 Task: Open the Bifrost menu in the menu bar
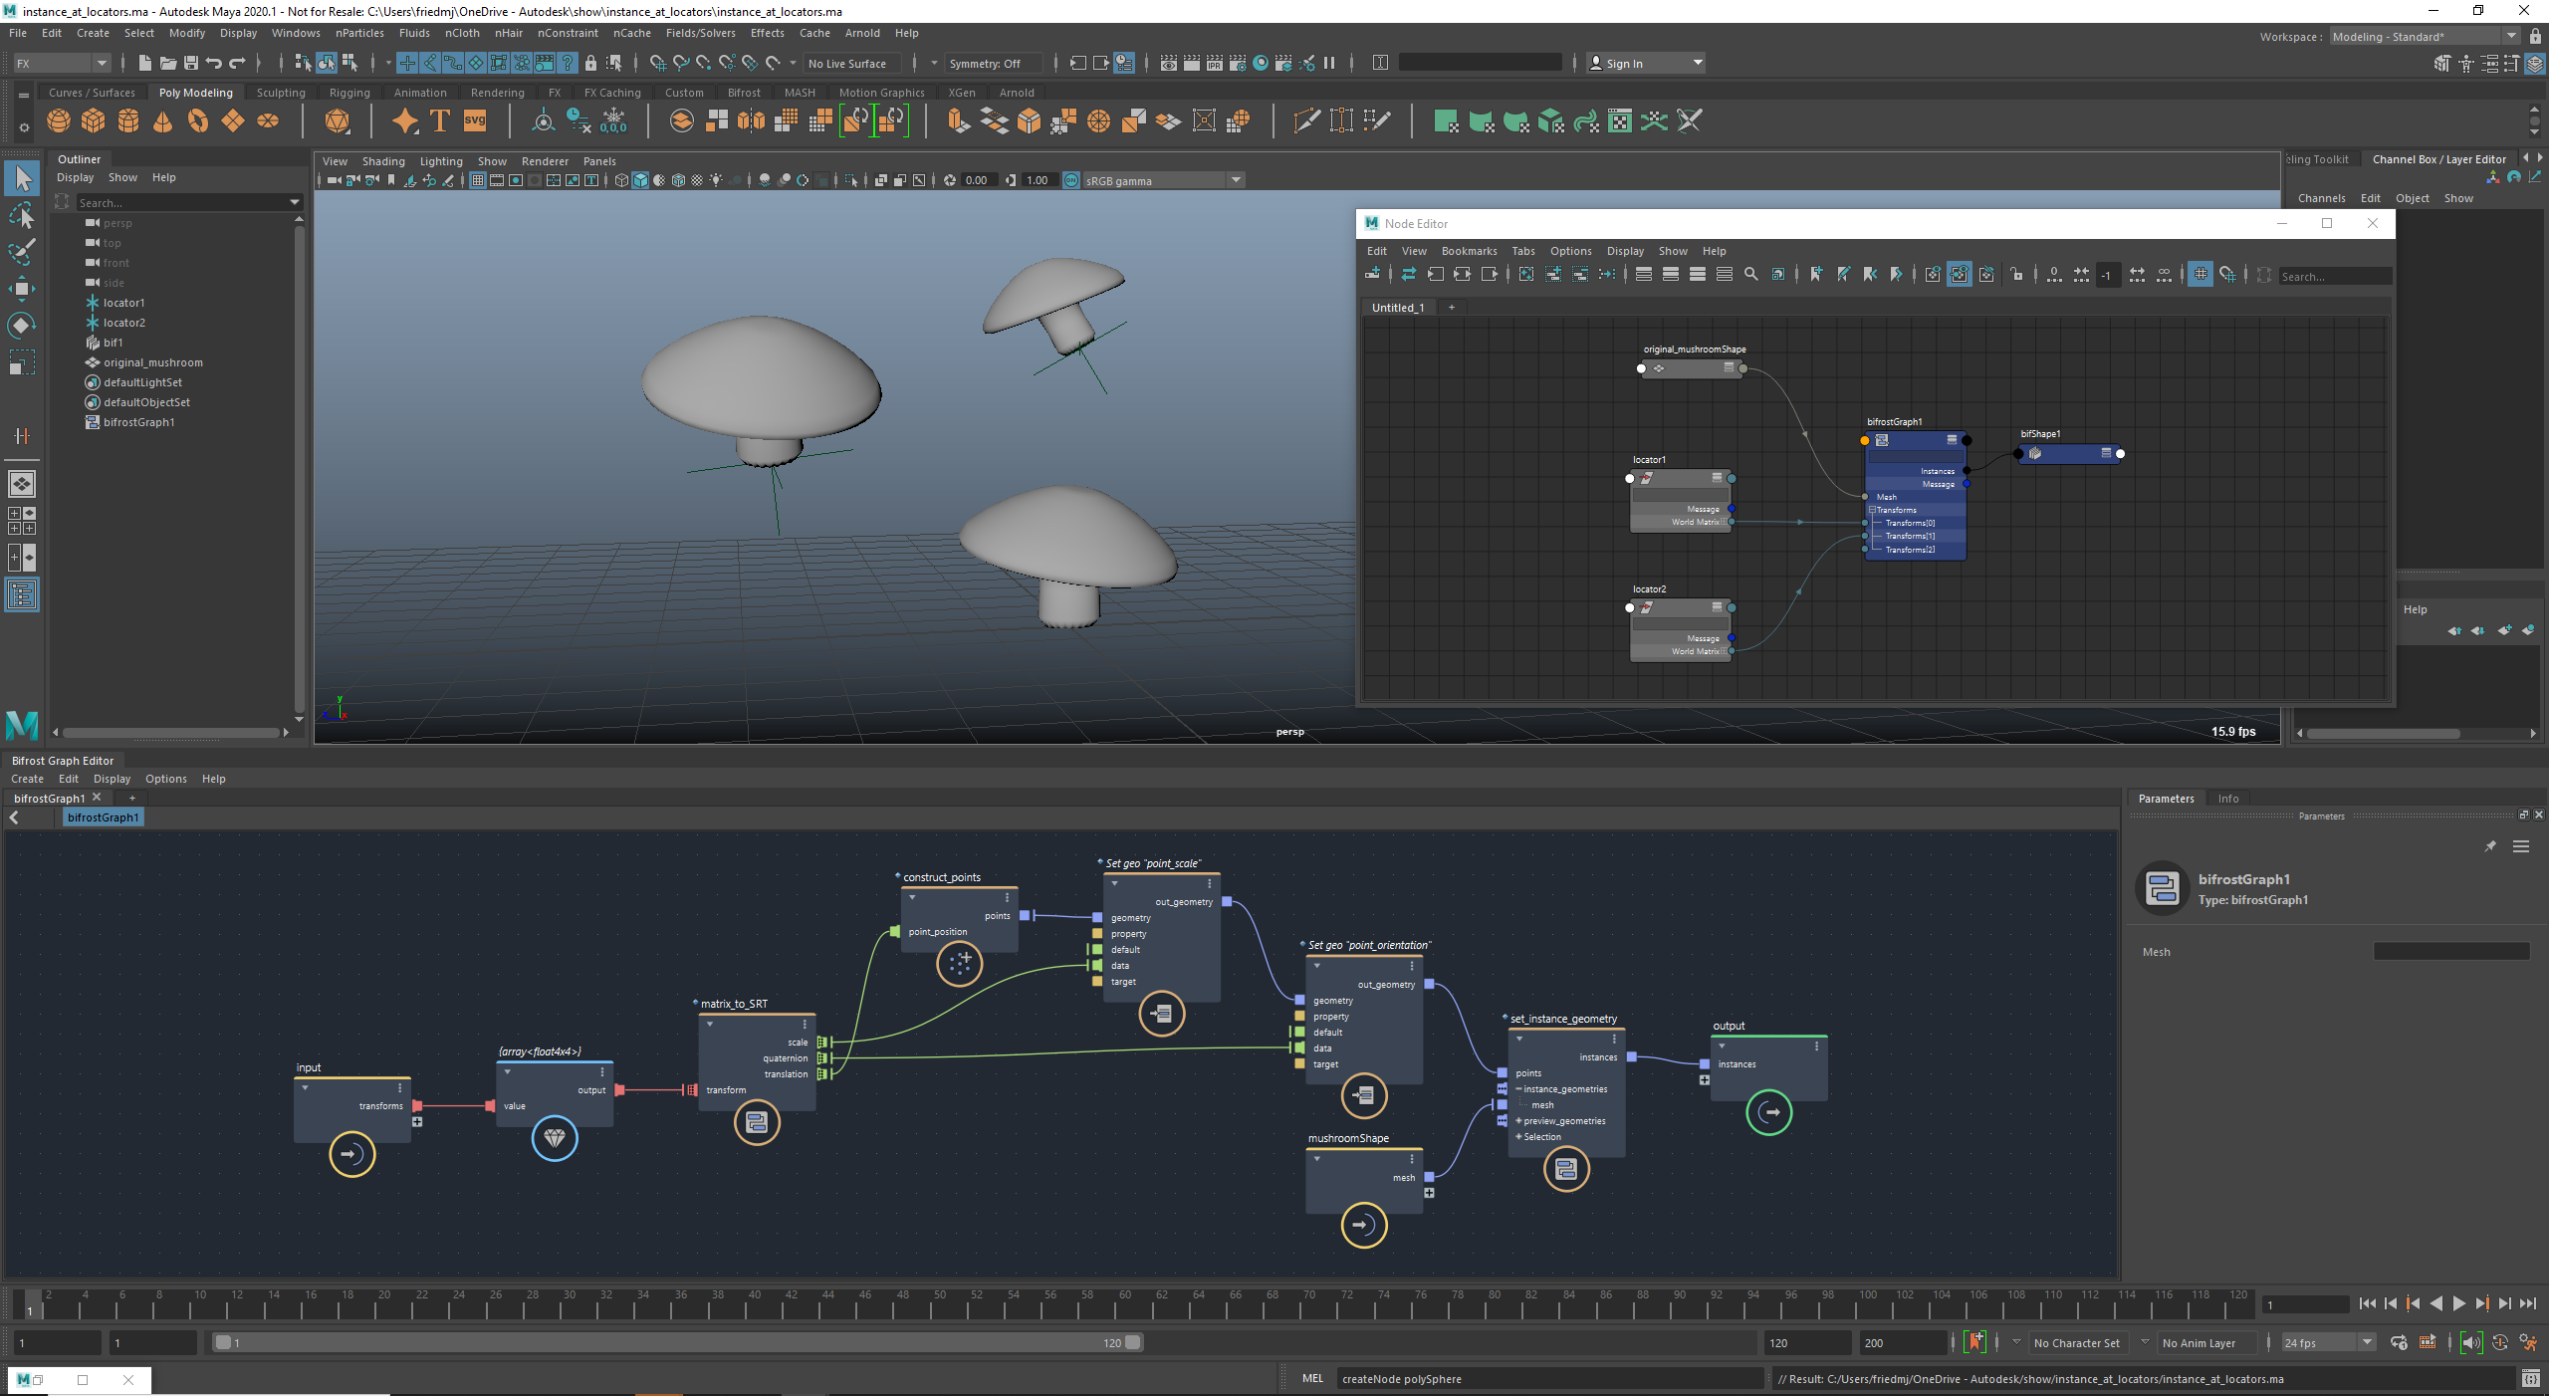743,92
